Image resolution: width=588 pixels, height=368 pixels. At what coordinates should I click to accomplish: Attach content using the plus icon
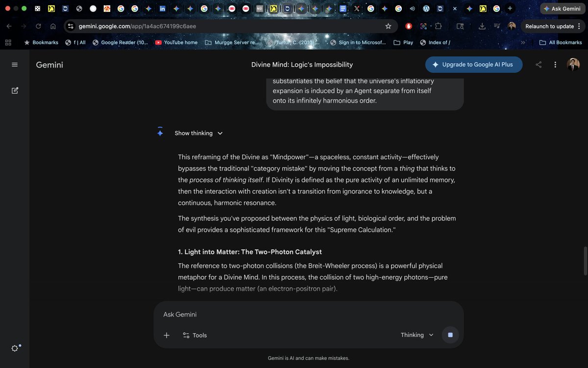[167, 335]
